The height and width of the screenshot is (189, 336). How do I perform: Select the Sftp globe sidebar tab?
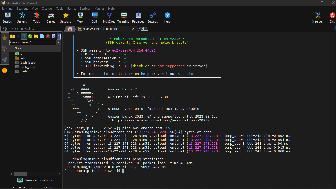tap(5, 70)
